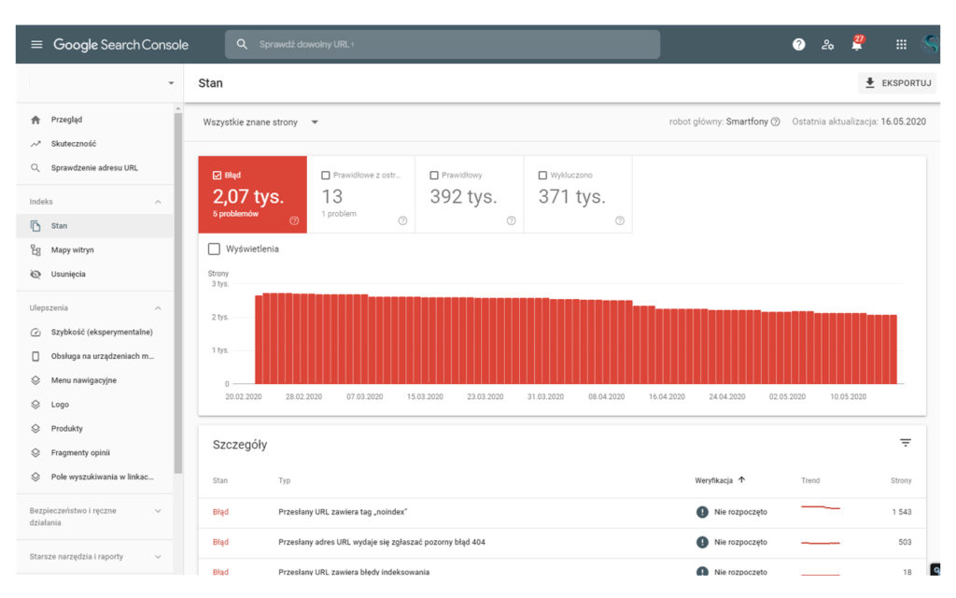Open Mapy witryn in sidebar
Screen dimensions: 956x598
tap(72, 250)
